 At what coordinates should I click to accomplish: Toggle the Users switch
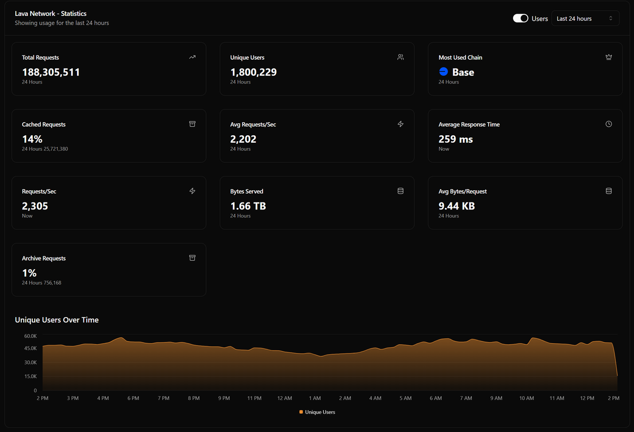(x=520, y=19)
